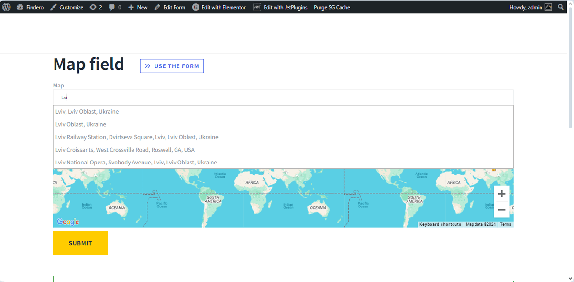Click Edit Form in admin bar
Image resolution: width=574 pixels, height=282 pixels.
(x=170, y=7)
